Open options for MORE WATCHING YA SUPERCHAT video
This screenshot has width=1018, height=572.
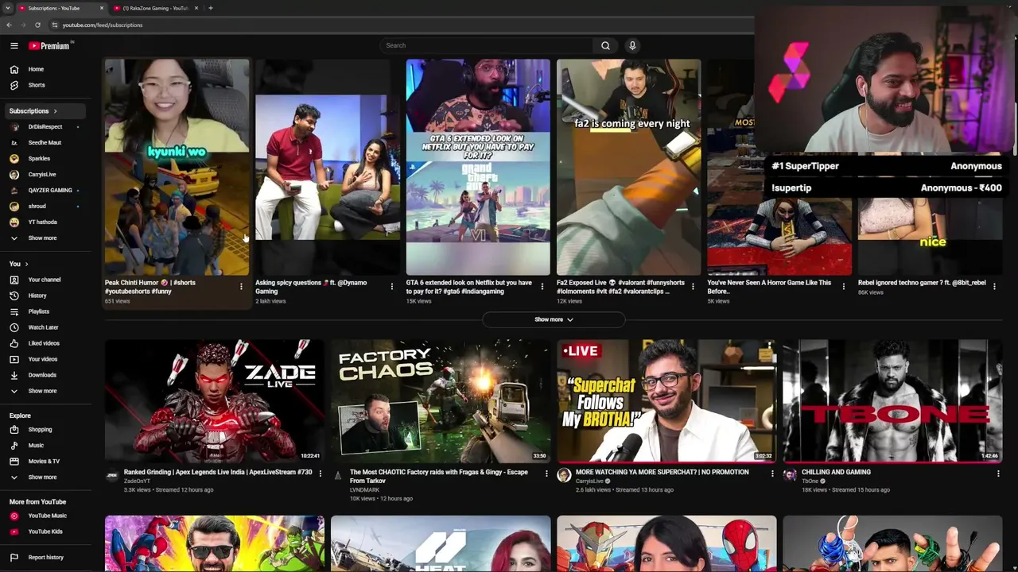point(772,473)
